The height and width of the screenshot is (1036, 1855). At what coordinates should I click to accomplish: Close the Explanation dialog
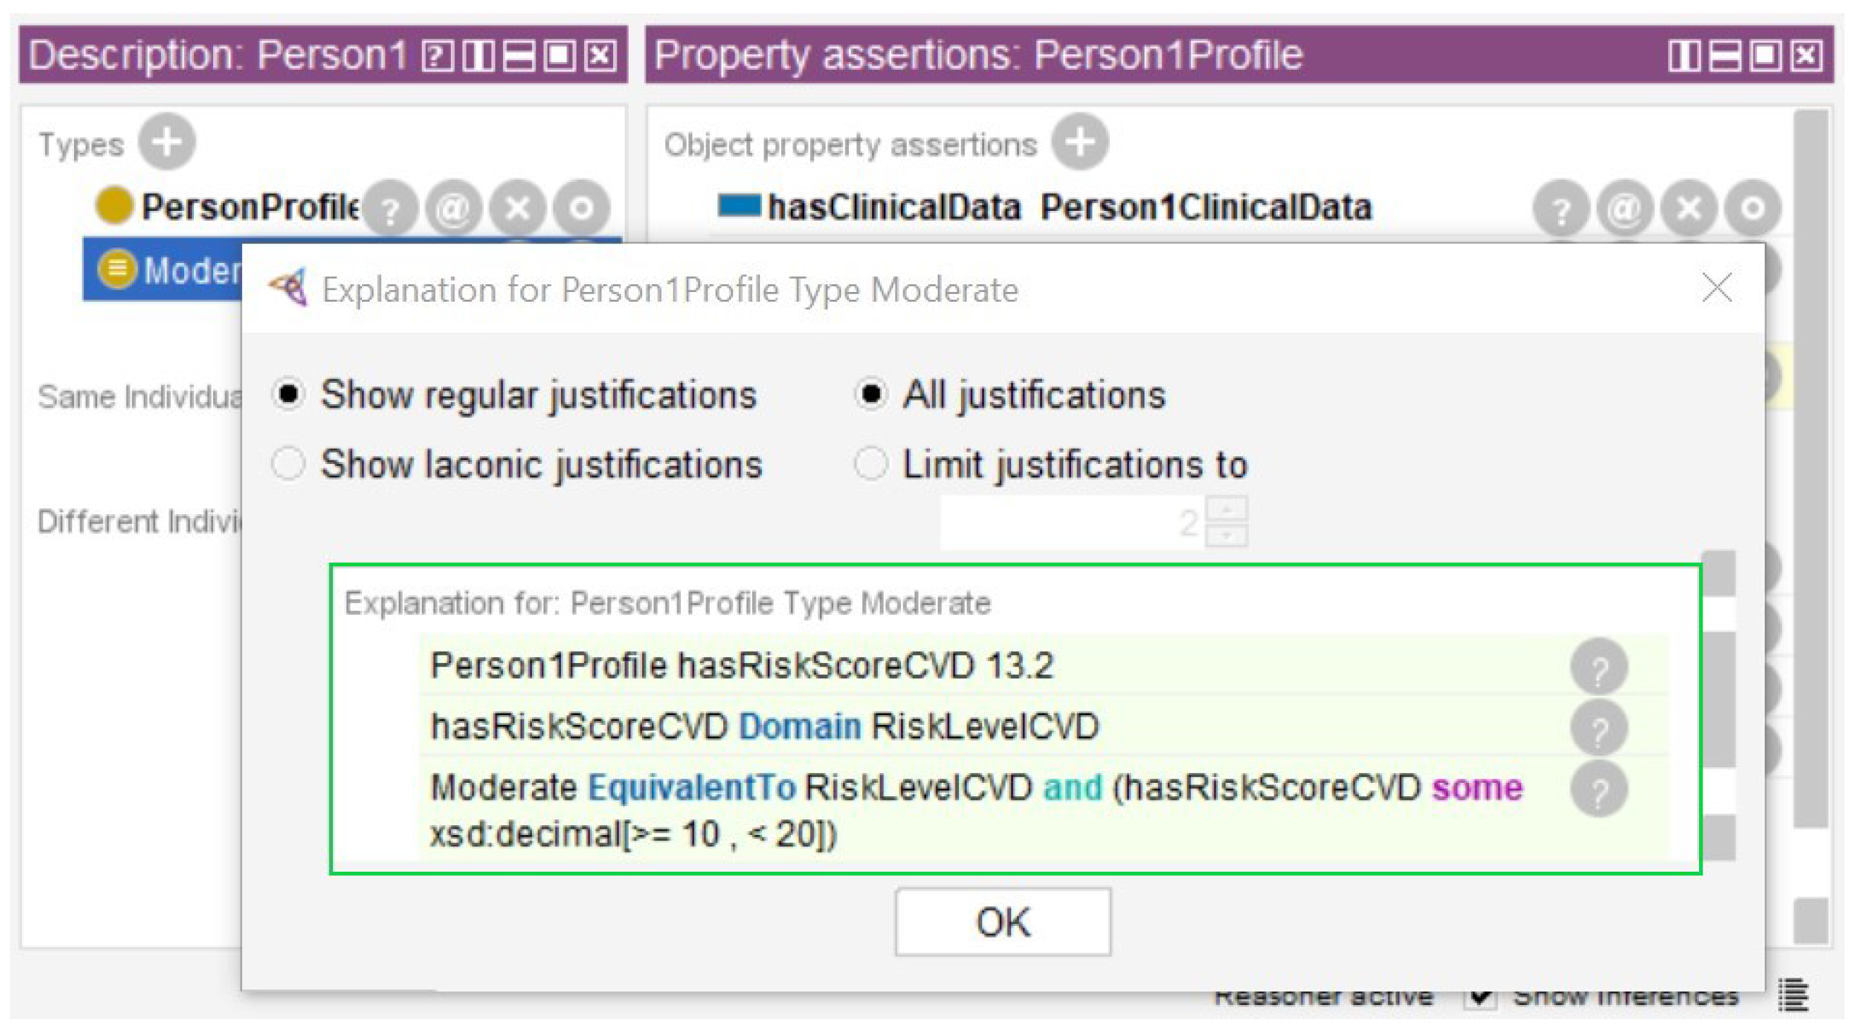[x=1717, y=288]
